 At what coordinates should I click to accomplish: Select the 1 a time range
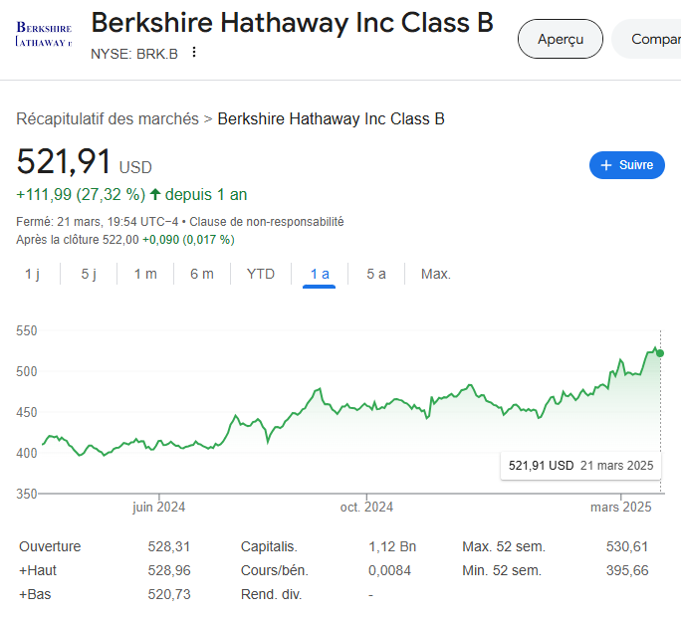click(320, 274)
